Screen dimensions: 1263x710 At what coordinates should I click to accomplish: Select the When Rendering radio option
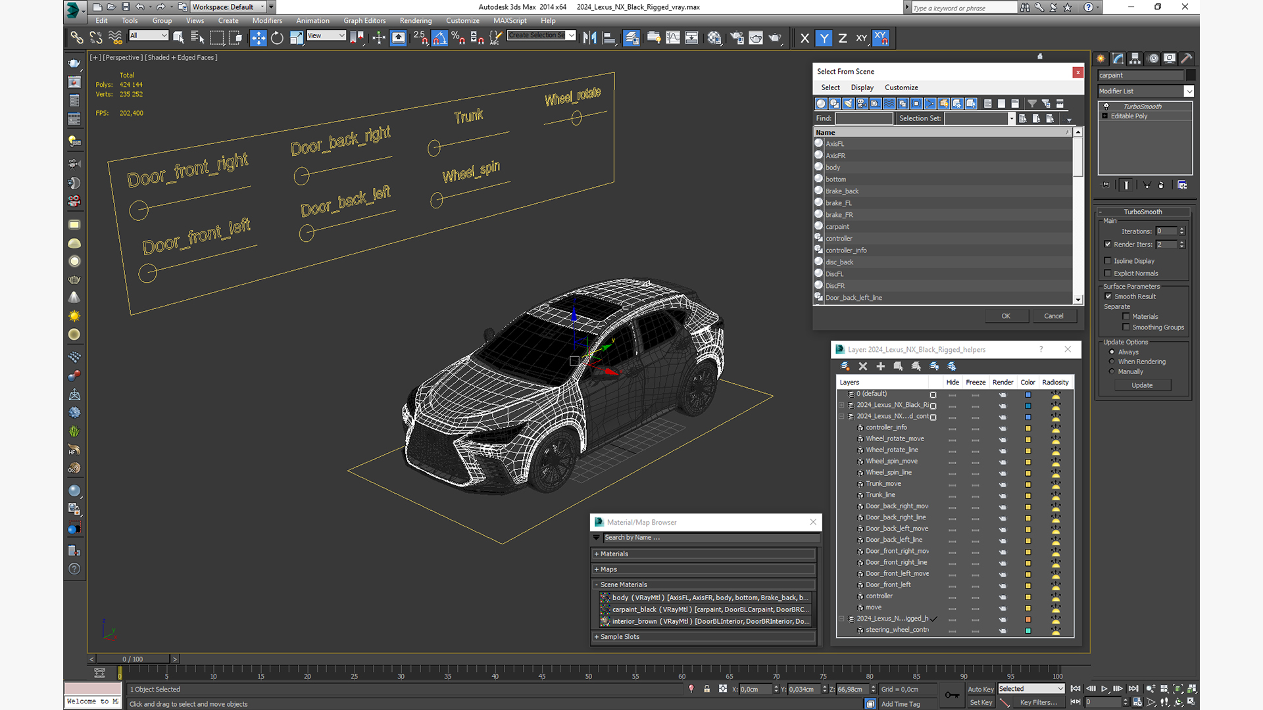(1112, 362)
